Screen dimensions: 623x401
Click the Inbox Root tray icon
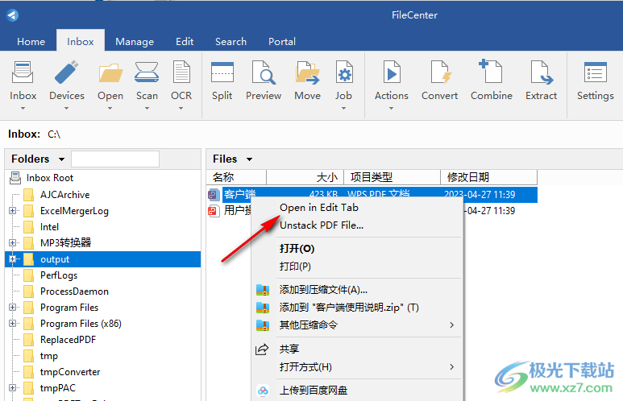click(15, 178)
